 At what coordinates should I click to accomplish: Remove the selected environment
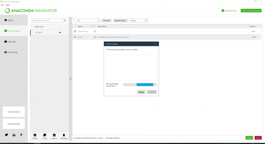(x=64, y=136)
